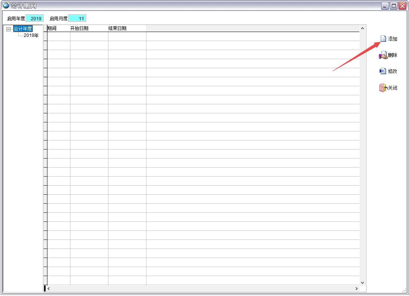Viewport: 409px width, 296px height.
Task: Click the 修改 (Modify) icon
Action: pyautogui.click(x=383, y=71)
